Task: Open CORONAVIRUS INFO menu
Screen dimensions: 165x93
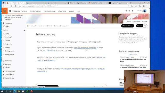Action: coord(50,11)
